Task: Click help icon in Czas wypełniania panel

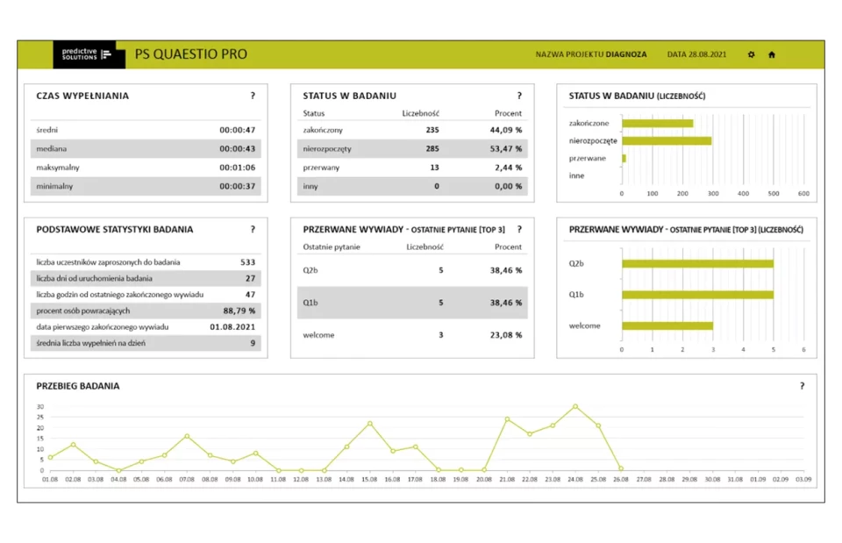Action: pyautogui.click(x=253, y=96)
